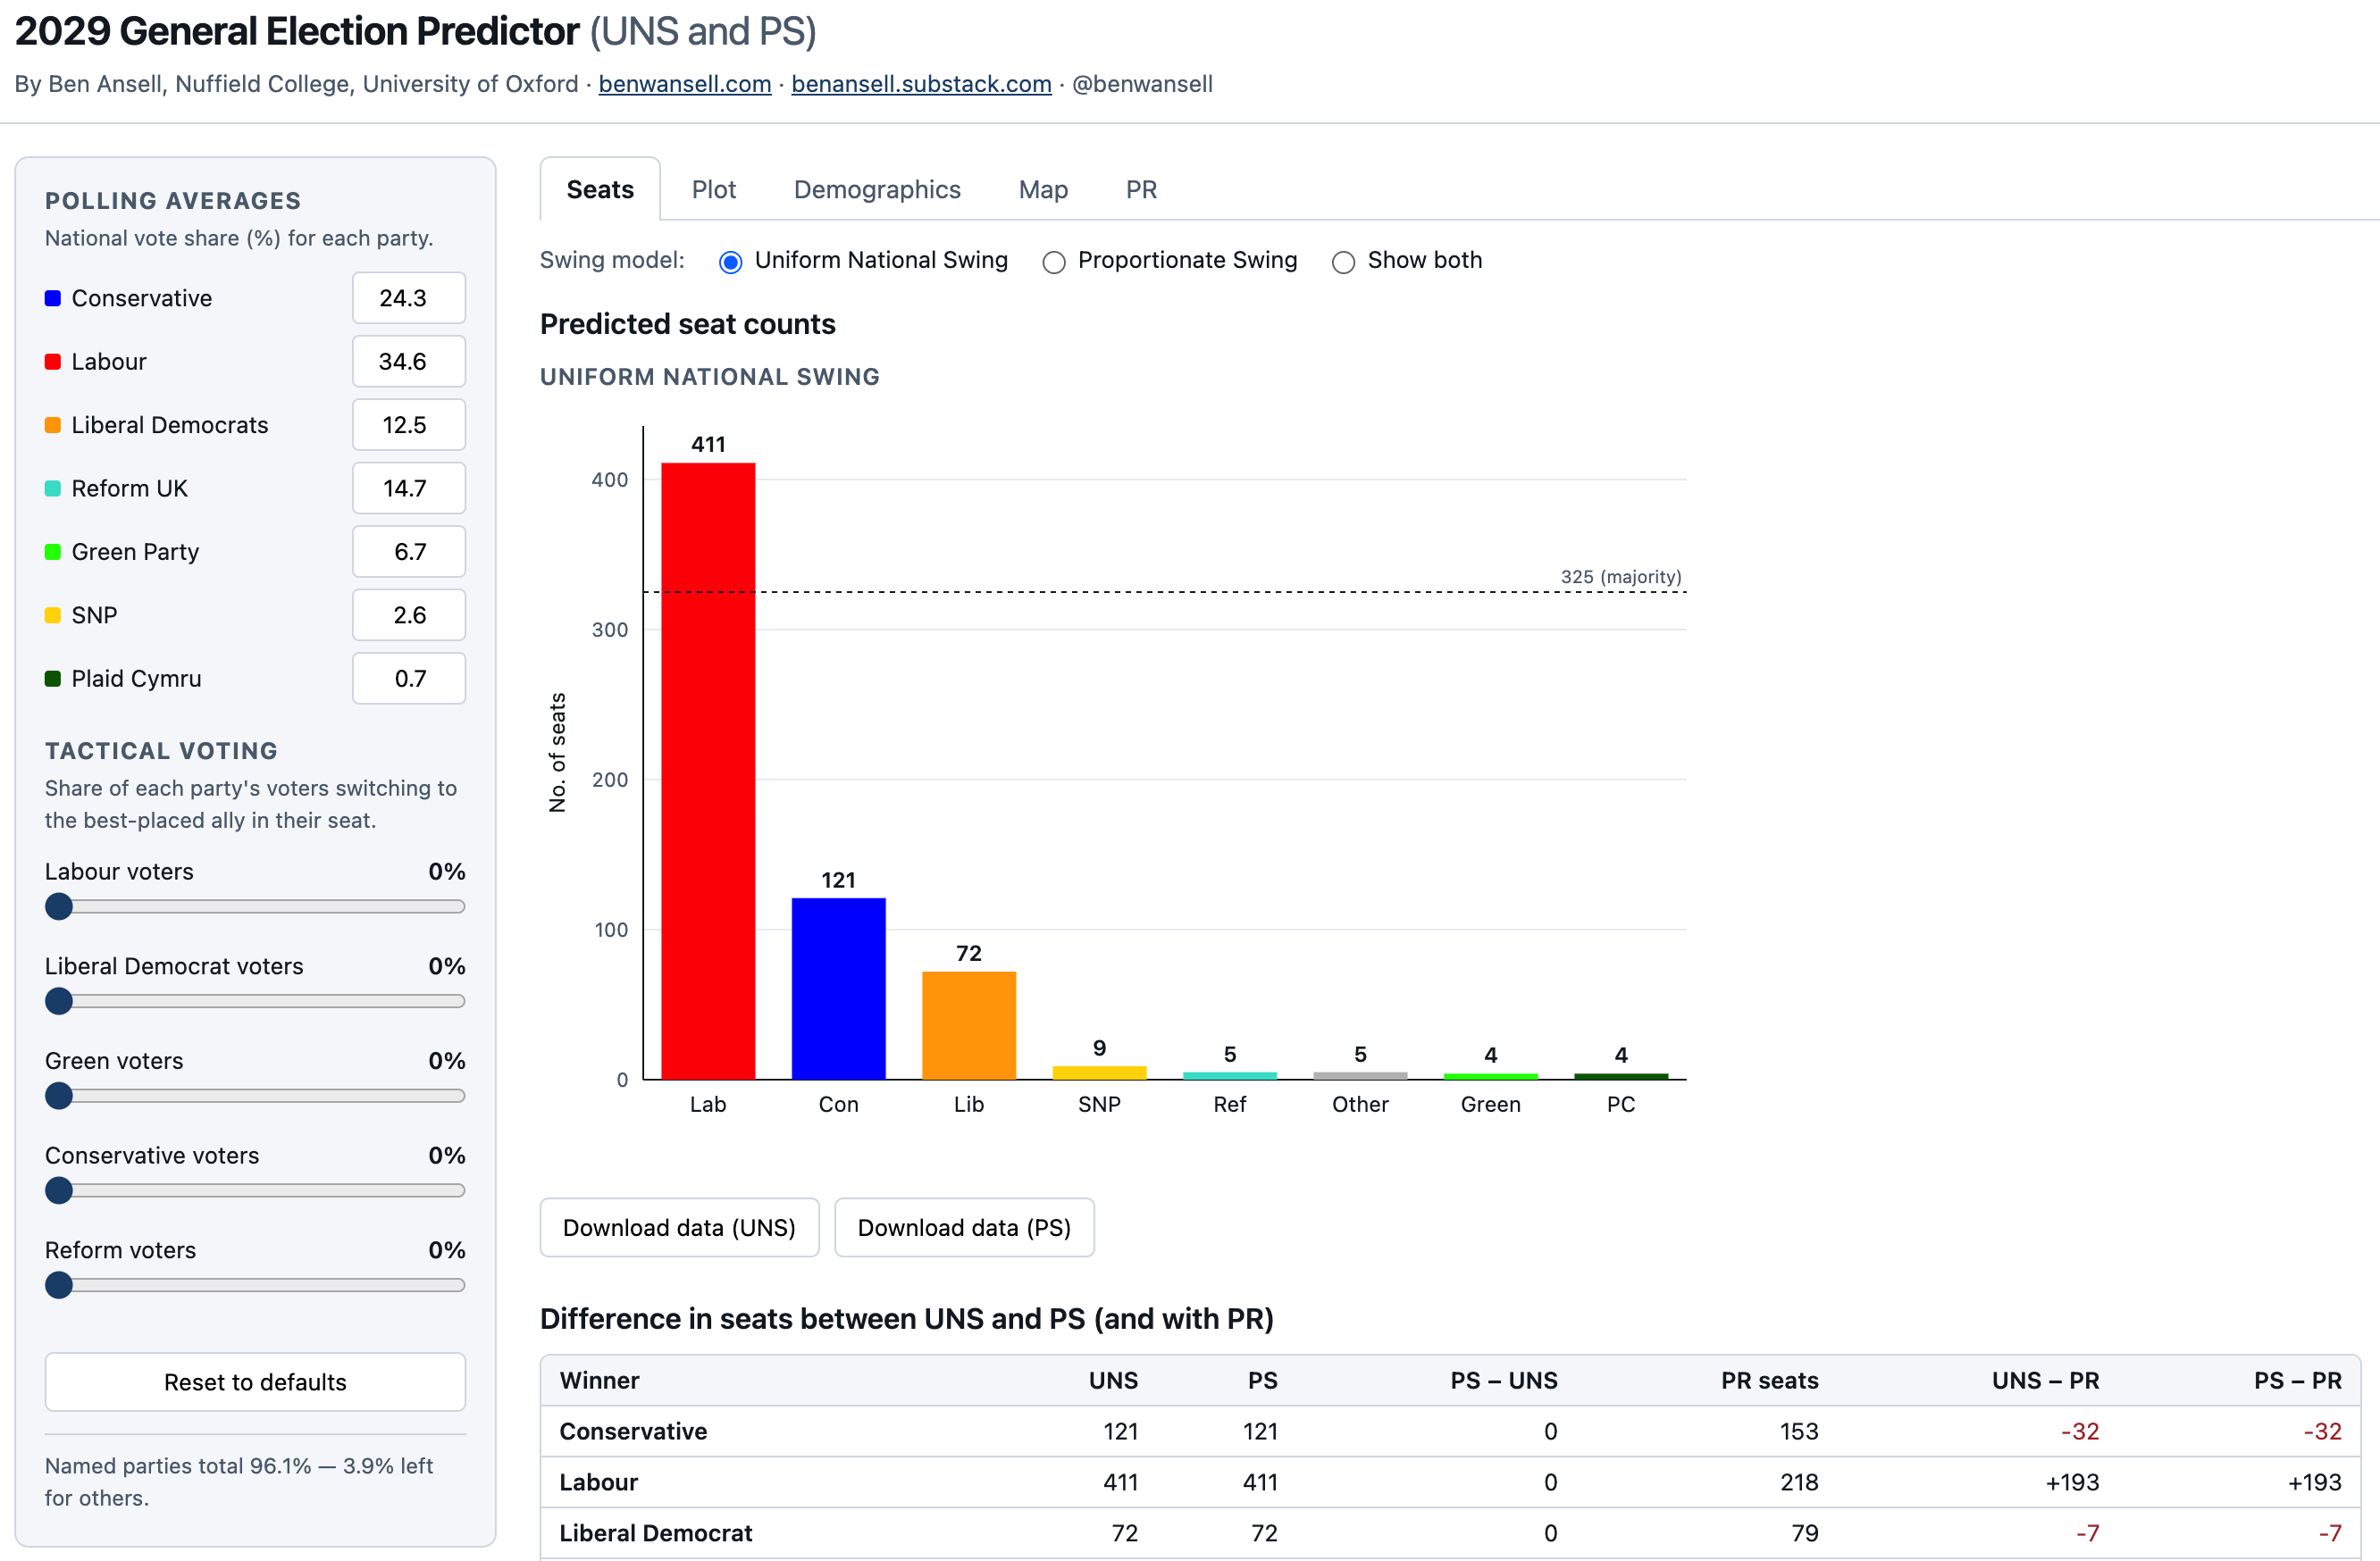Click the Labour voters tactical slider handle
Screen dimensions: 2380x1561
(59, 906)
